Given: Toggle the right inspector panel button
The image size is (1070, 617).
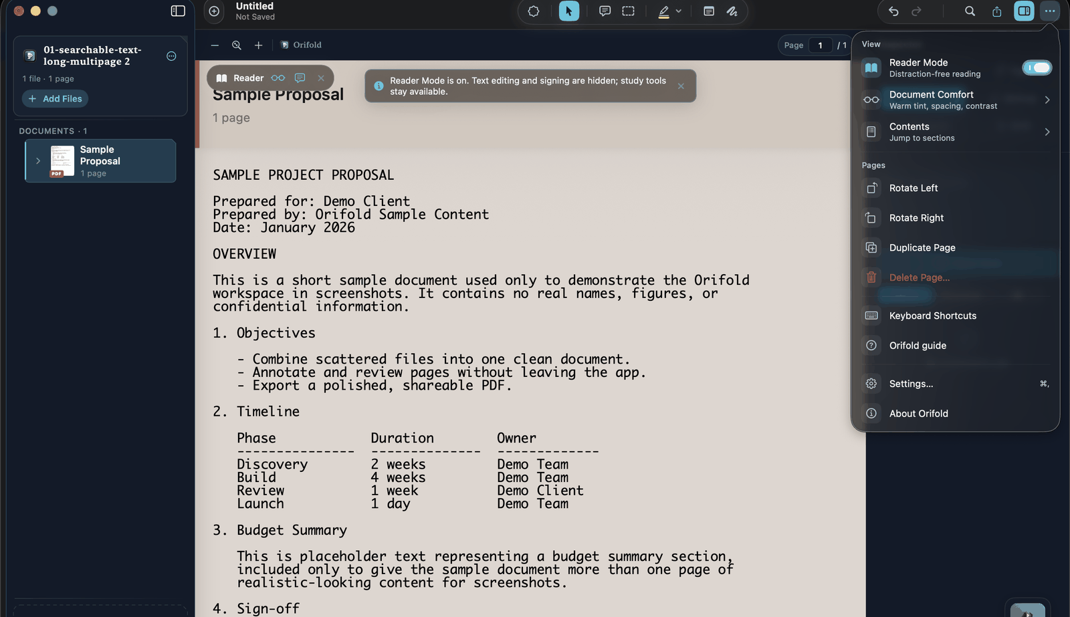Looking at the screenshot, I should click(1024, 11).
